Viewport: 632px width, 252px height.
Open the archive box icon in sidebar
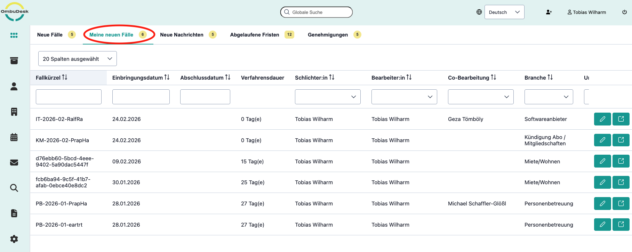click(14, 61)
